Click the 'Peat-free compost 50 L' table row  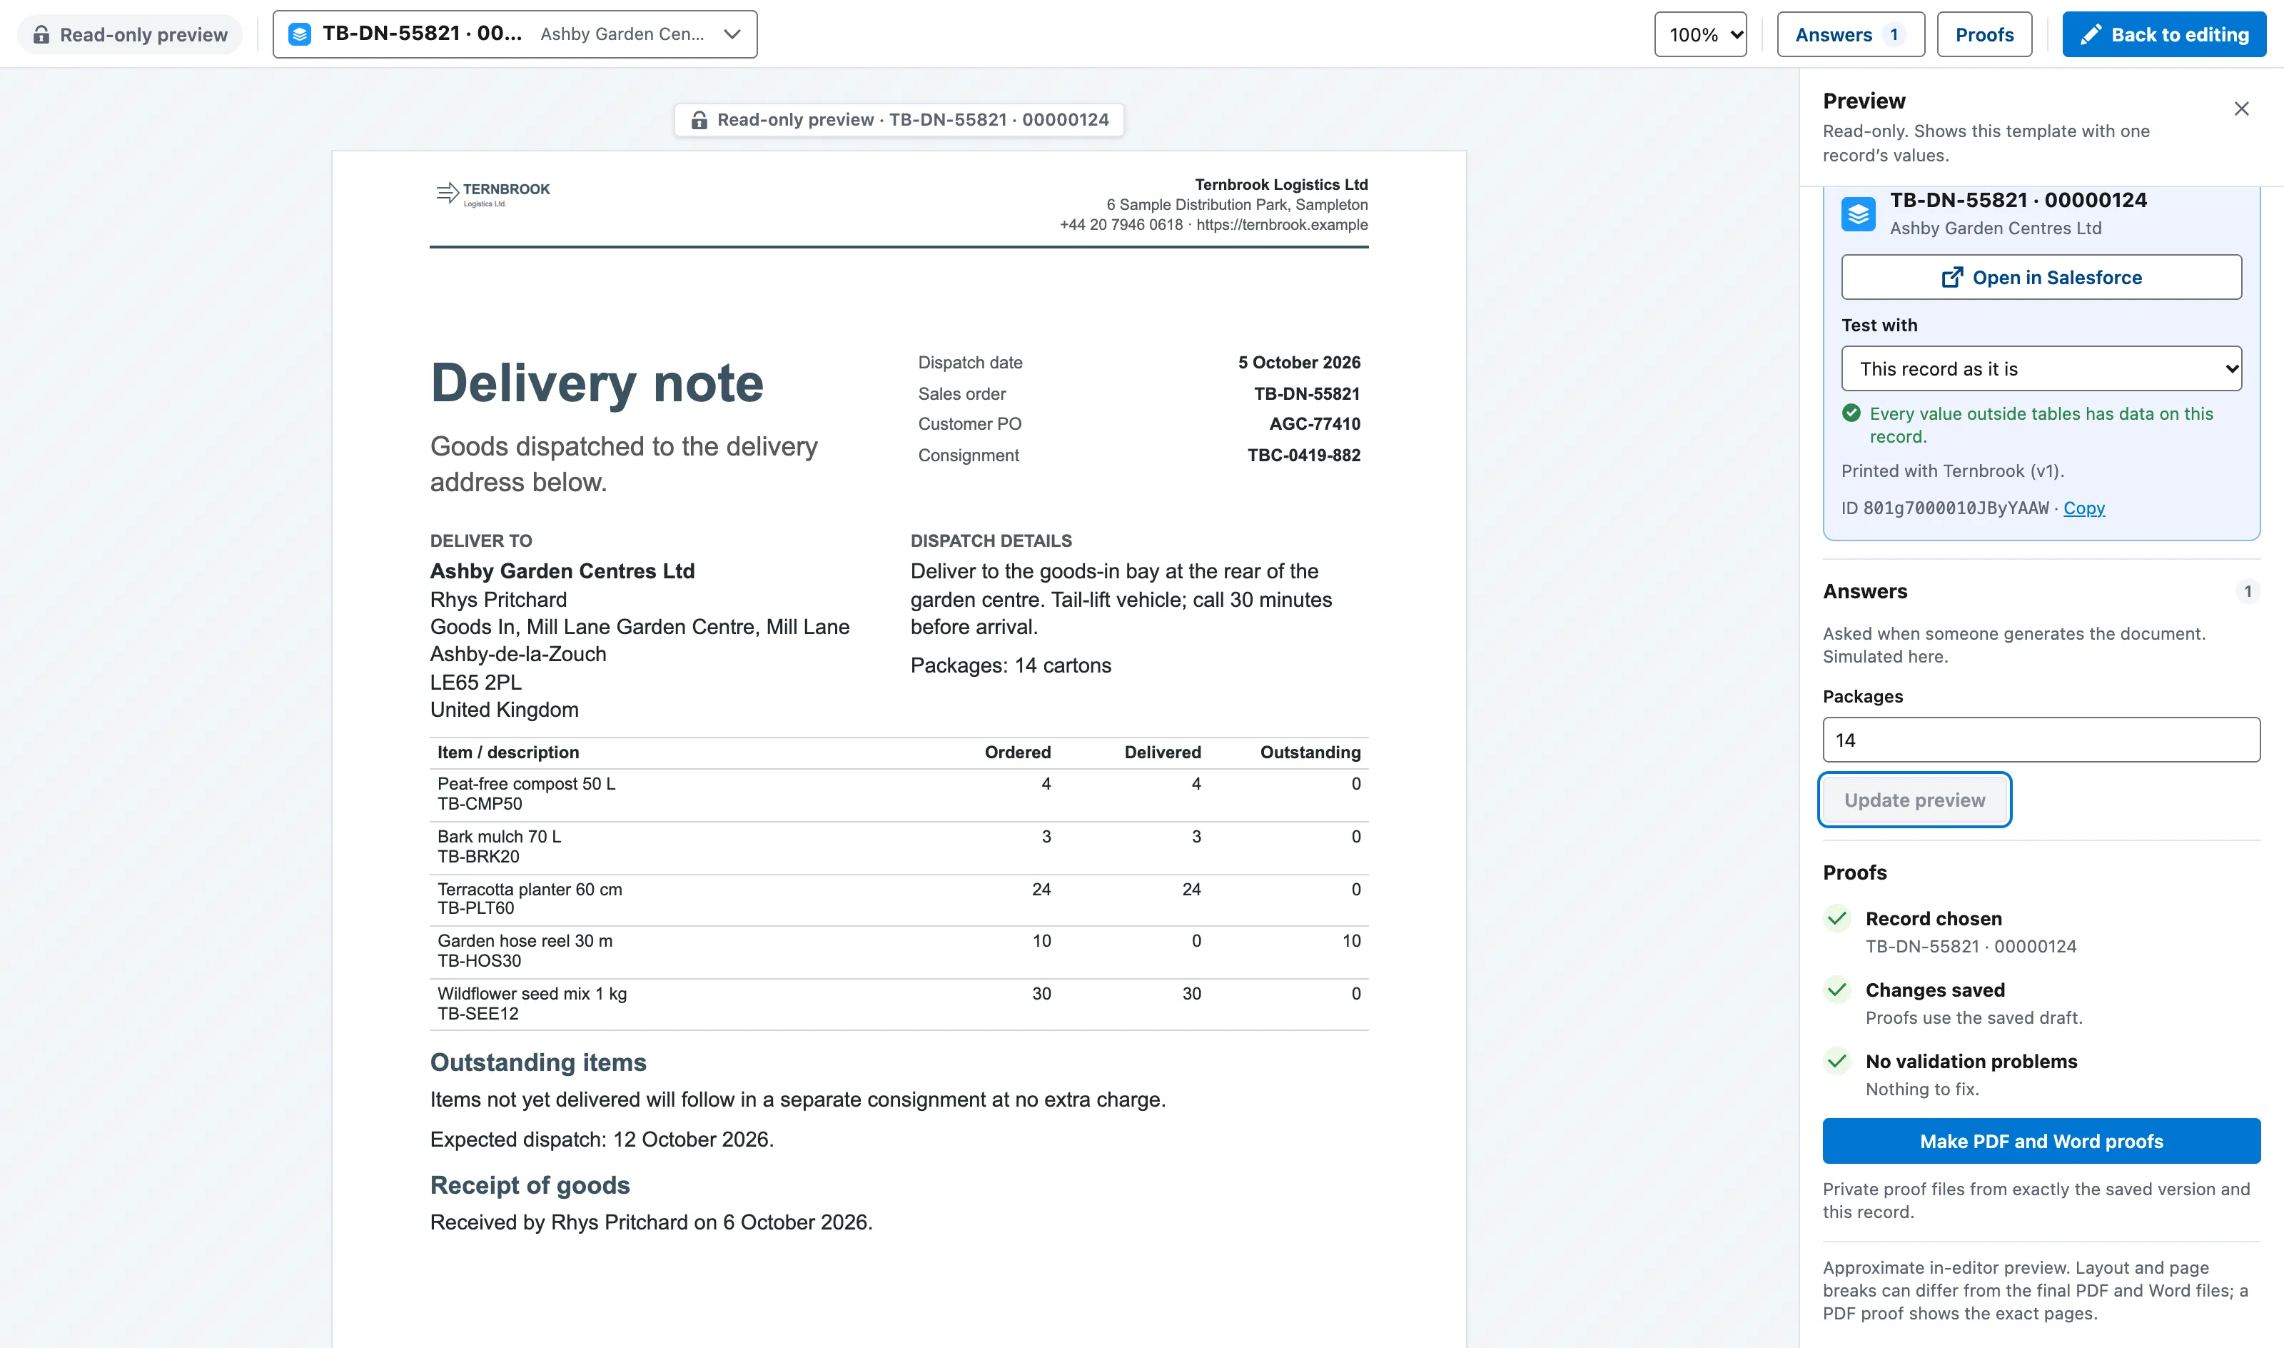[899, 794]
